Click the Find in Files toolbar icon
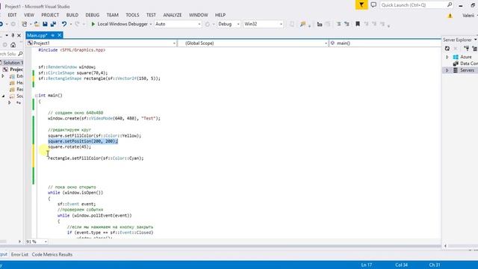This screenshot has height=269, width=478. tap(302, 24)
